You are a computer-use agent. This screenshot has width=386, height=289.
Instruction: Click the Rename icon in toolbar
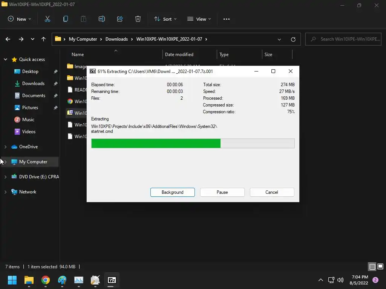(102, 19)
